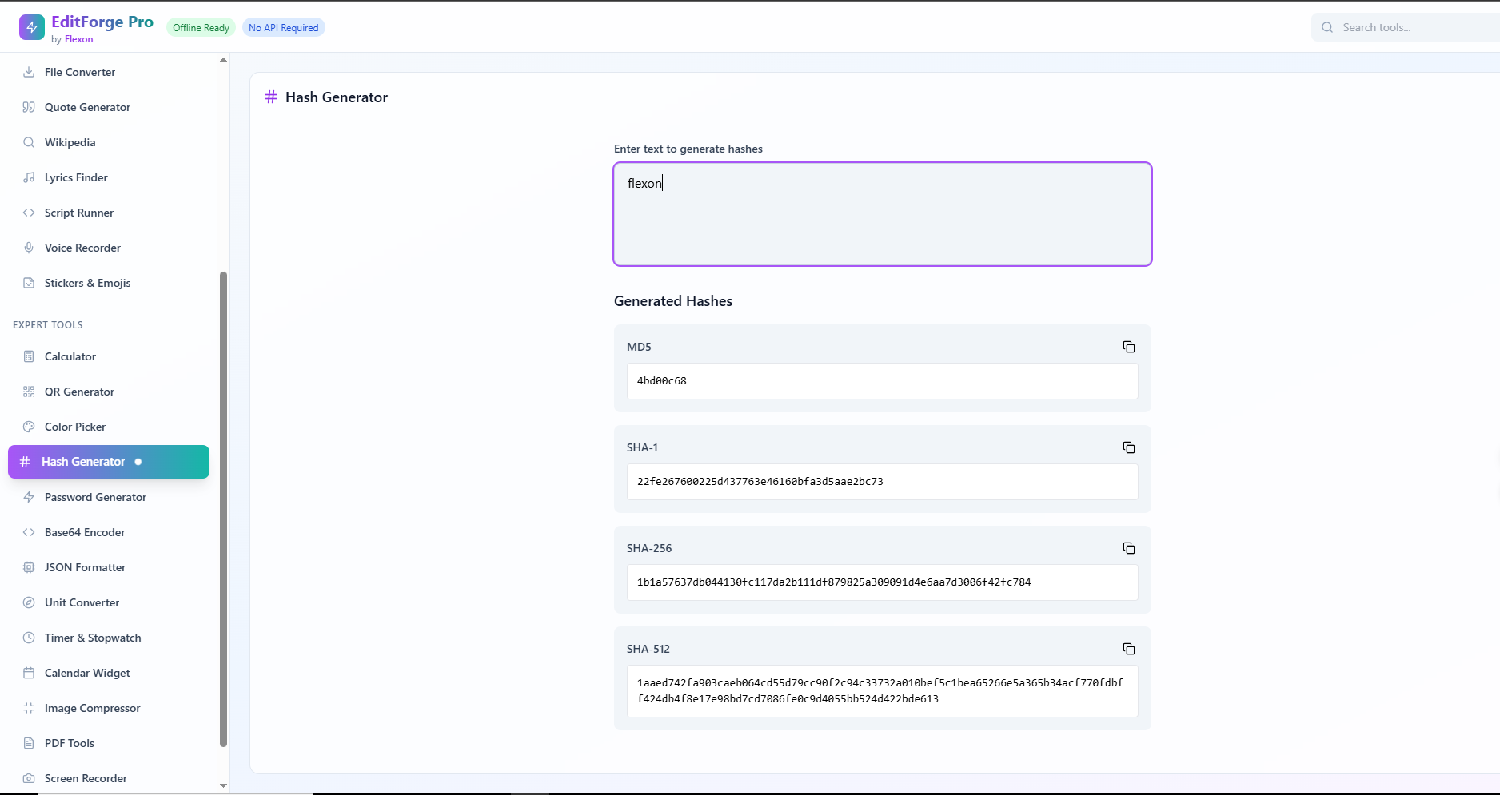
Task: Click the QR Generator sidebar icon
Action: point(29,392)
